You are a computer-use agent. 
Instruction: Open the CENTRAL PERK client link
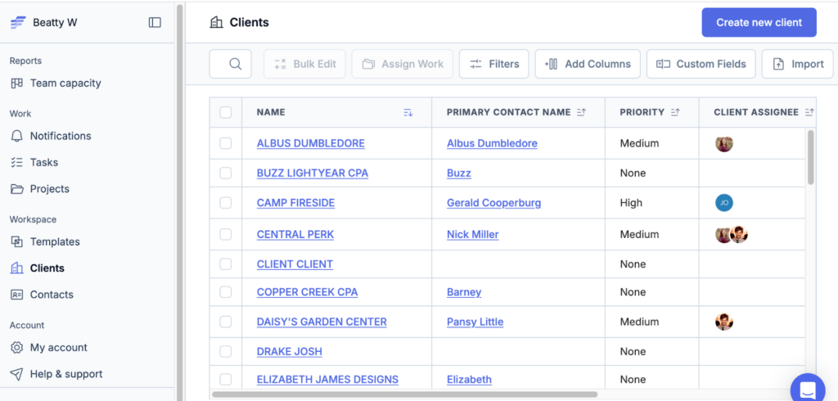coord(295,234)
